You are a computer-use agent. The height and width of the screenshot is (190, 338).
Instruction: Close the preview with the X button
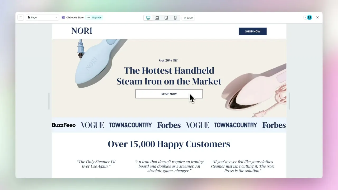tap(317, 17)
